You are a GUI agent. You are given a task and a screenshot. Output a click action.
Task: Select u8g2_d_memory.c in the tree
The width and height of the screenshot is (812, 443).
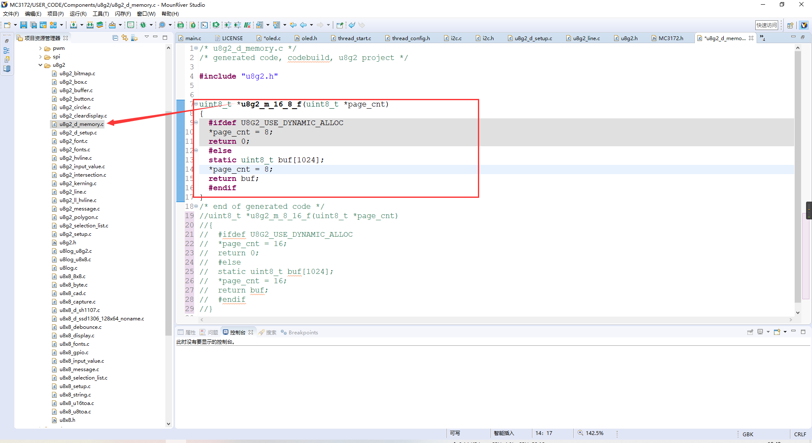point(82,124)
